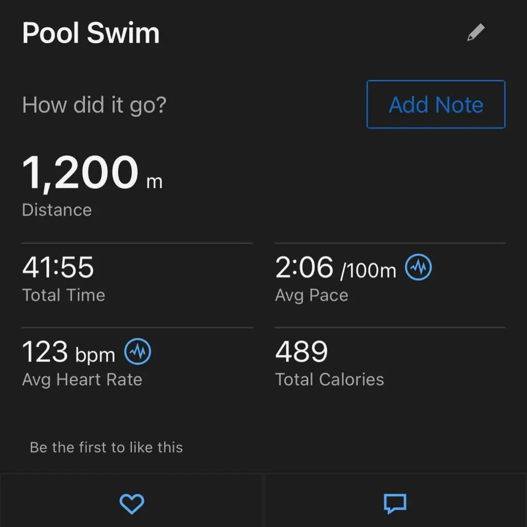Image resolution: width=527 pixels, height=527 pixels.
Task: Tap the Total Time label
Action: tap(63, 295)
